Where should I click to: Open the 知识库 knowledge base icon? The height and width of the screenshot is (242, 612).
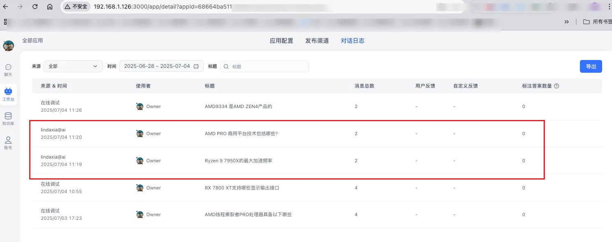tap(8, 119)
